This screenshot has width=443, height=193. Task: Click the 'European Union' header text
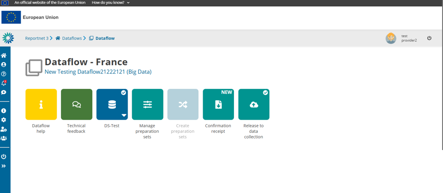coord(41,18)
